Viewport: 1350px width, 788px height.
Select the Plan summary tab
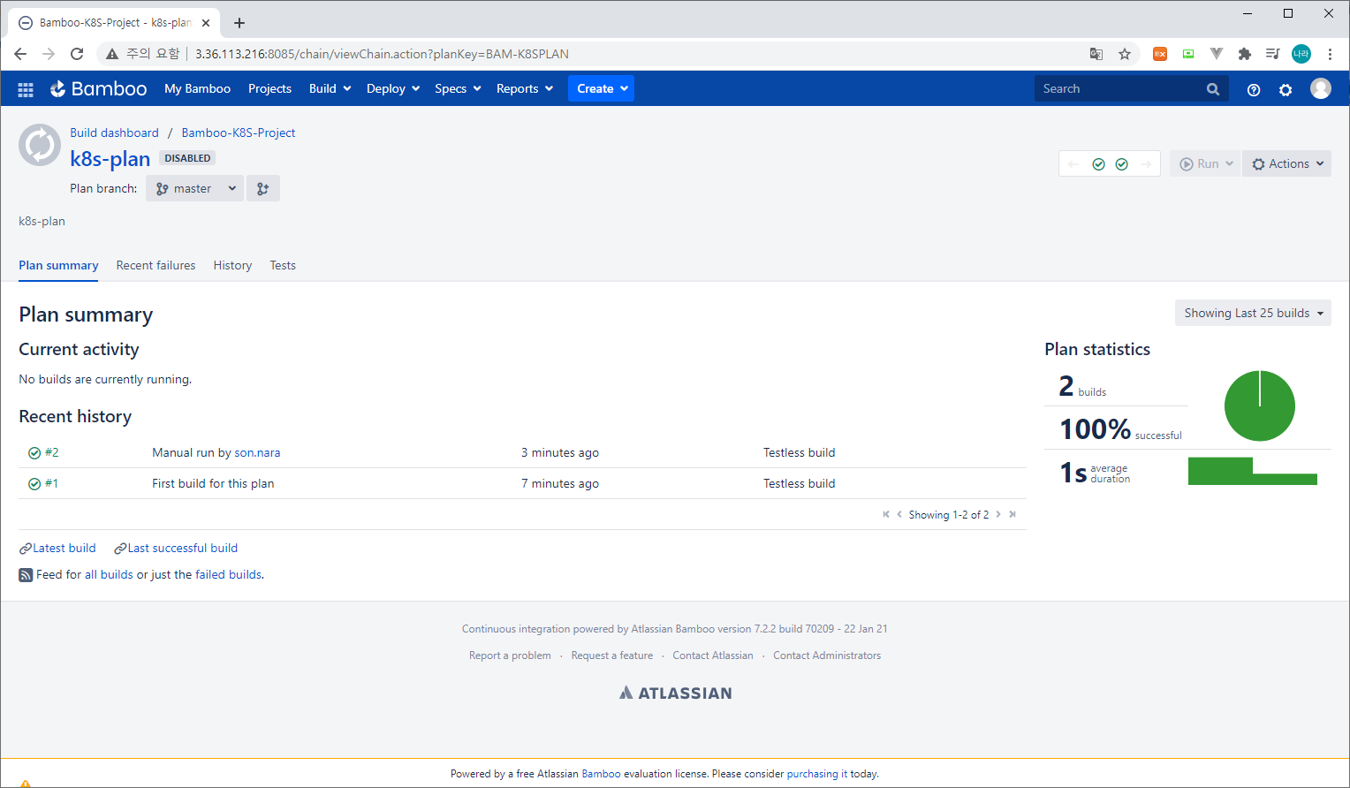click(58, 265)
